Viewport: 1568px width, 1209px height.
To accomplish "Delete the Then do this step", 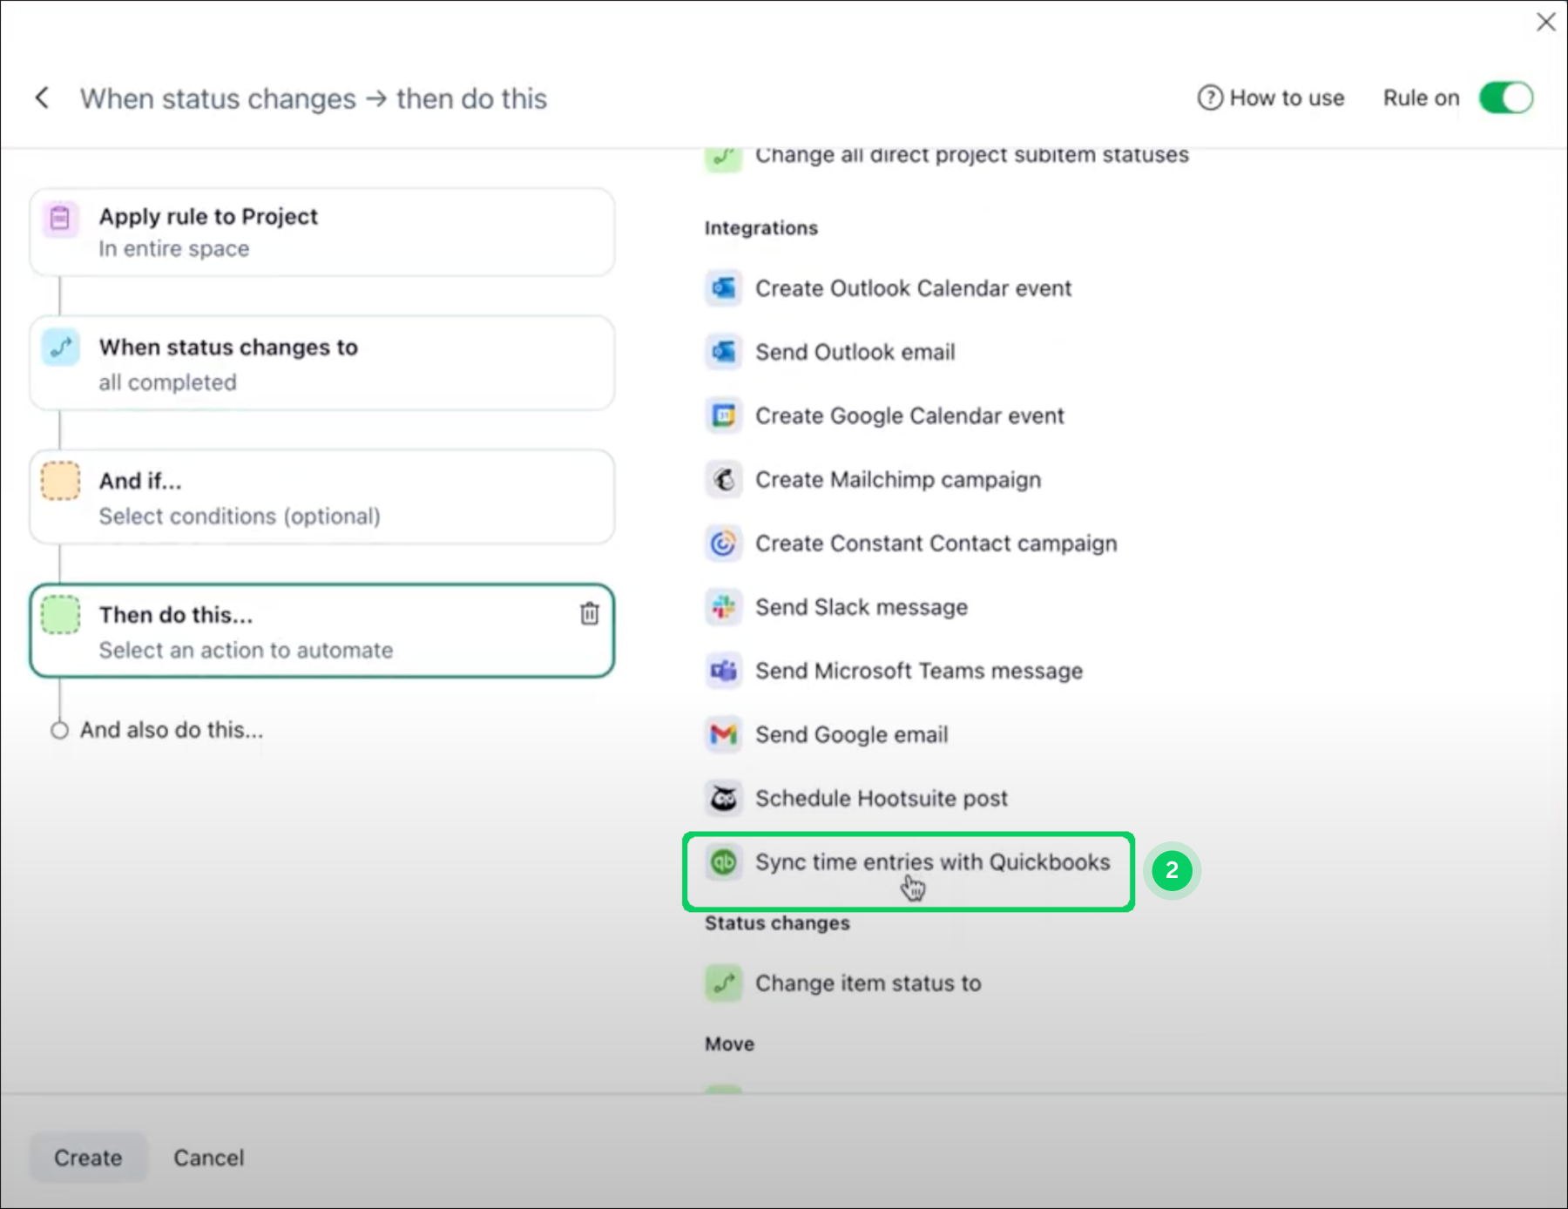I will pyautogui.click(x=590, y=614).
